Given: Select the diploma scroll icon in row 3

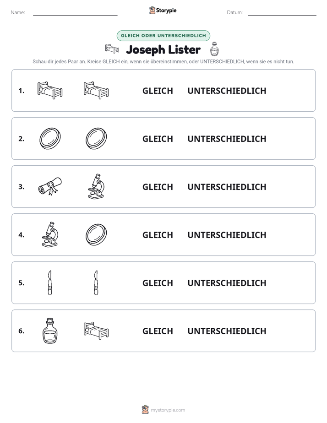Looking at the screenshot, I should pyautogui.click(x=50, y=186).
